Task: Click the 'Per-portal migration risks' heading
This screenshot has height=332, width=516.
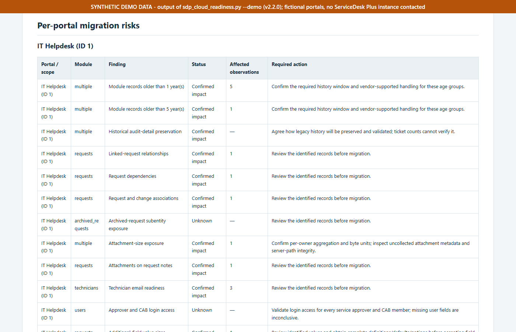Action: tap(88, 25)
